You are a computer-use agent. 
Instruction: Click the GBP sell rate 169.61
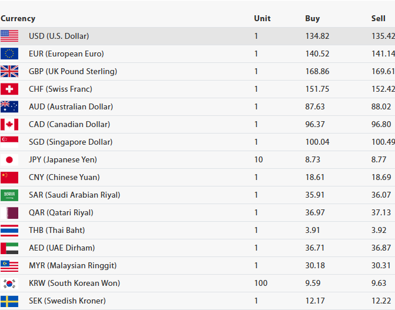pyautogui.click(x=383, y=71)
